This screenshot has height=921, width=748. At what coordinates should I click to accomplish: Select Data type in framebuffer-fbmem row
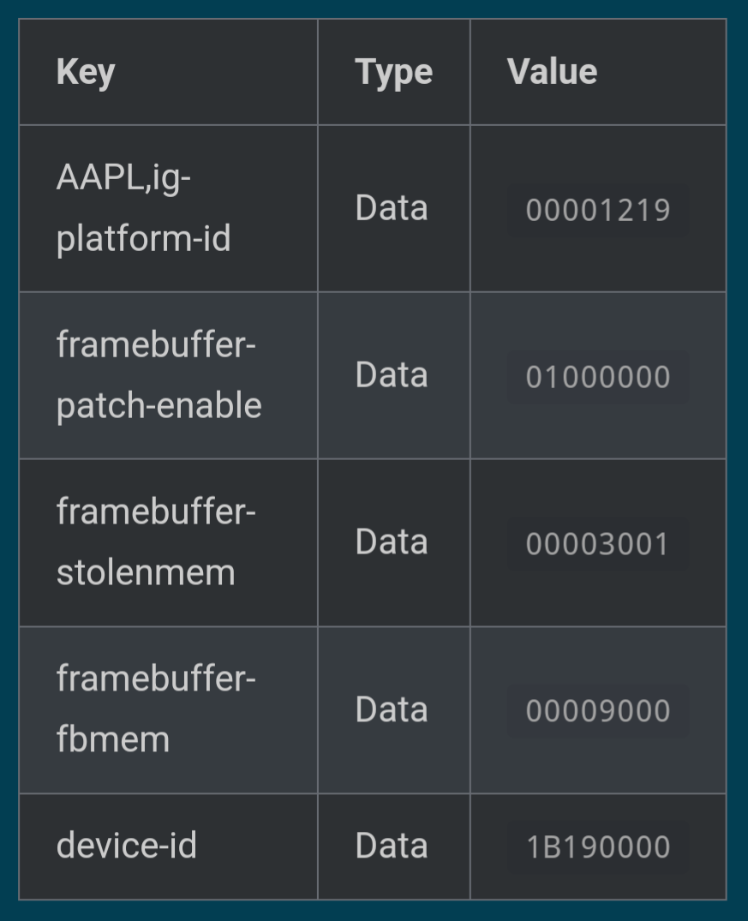[x=392, y=709]
